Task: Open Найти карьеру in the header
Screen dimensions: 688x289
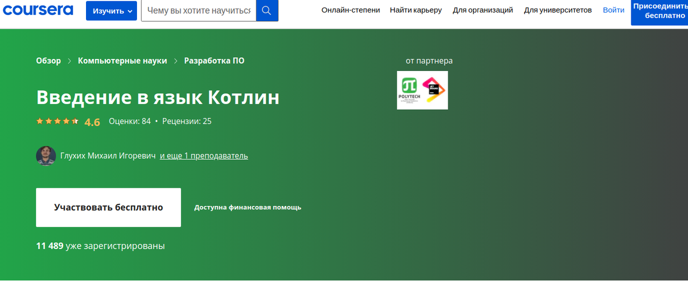Action: click(416, 10)
